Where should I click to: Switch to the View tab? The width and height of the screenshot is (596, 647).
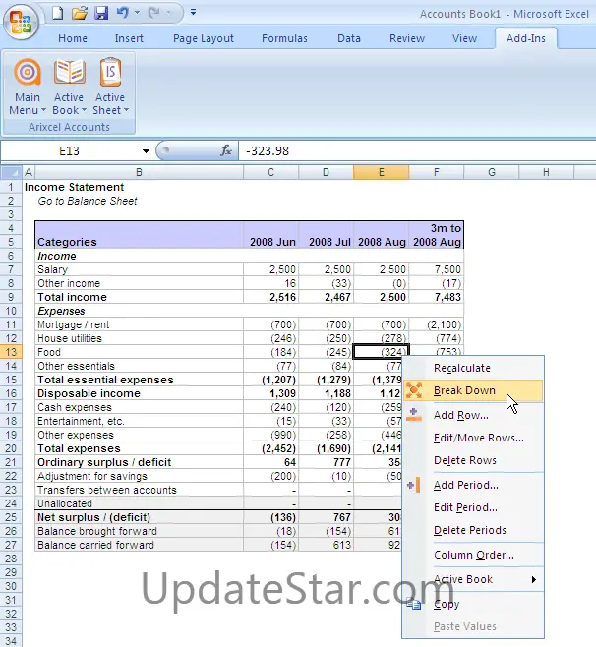point(464,38)
